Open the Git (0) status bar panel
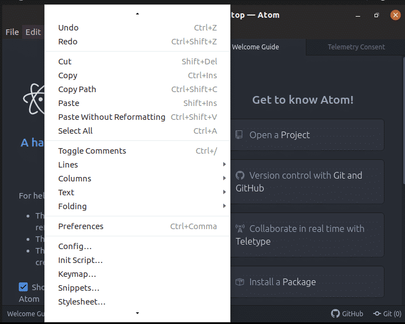The width and height of the screenshot is (405, 324). point(387,313)
